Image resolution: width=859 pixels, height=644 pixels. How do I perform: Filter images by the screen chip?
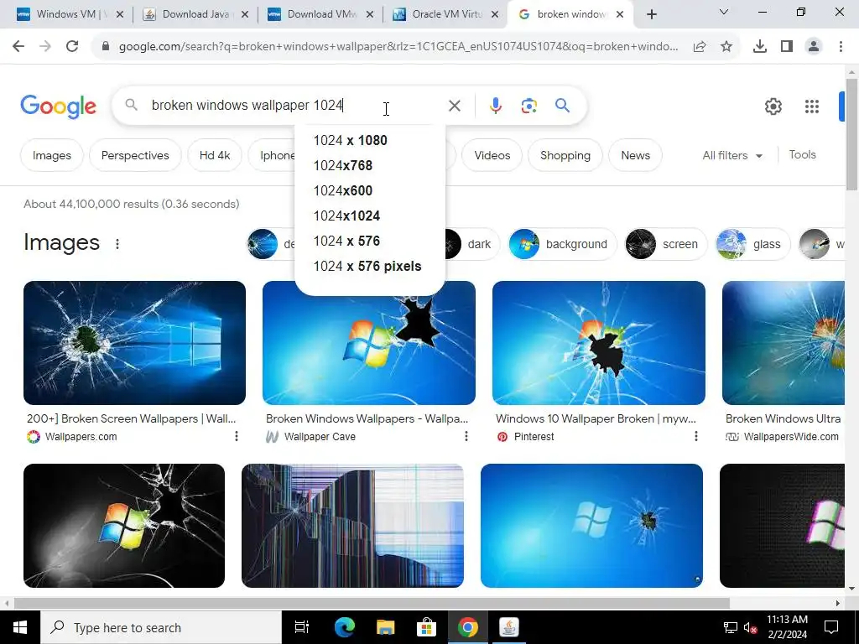(664, 244)
